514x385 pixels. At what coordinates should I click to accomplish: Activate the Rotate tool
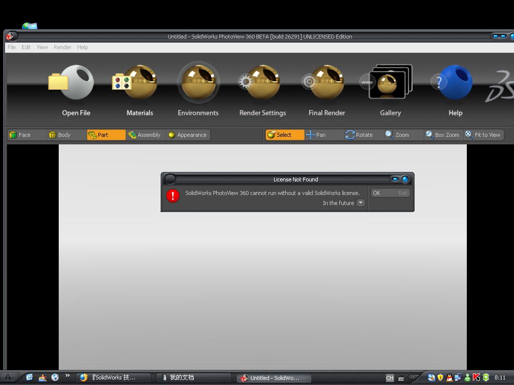click(x=364, y=135)
